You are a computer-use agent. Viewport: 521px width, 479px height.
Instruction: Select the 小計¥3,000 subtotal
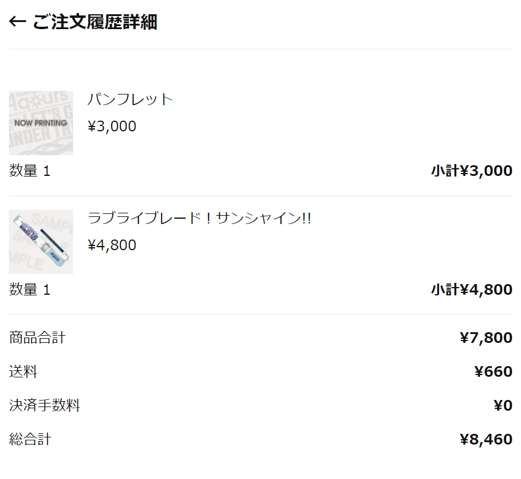click(x=471, y=171)
